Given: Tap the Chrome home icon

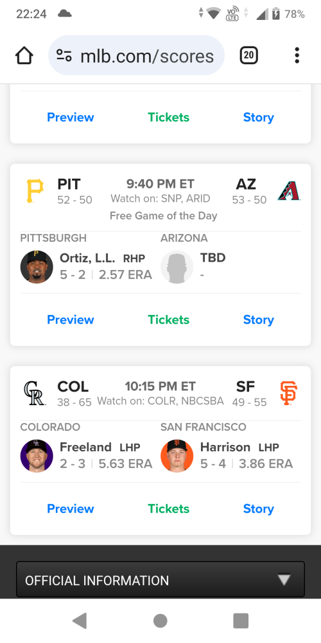Looking at the screenshot, I should tap(24, 55).
